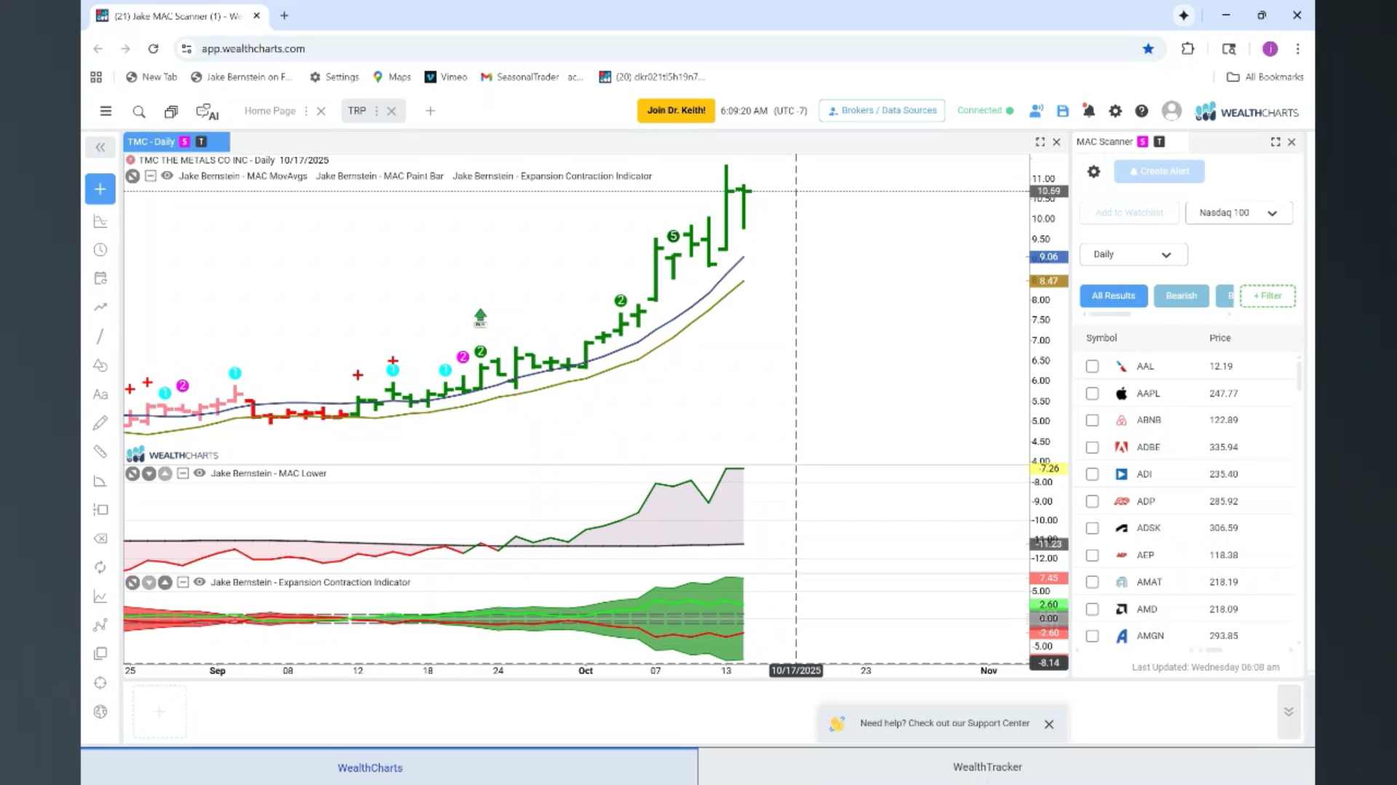Screen dimensions: 1397x785
Task: Tick the ADP checkbox
Action: click(x=1092, y=502)
